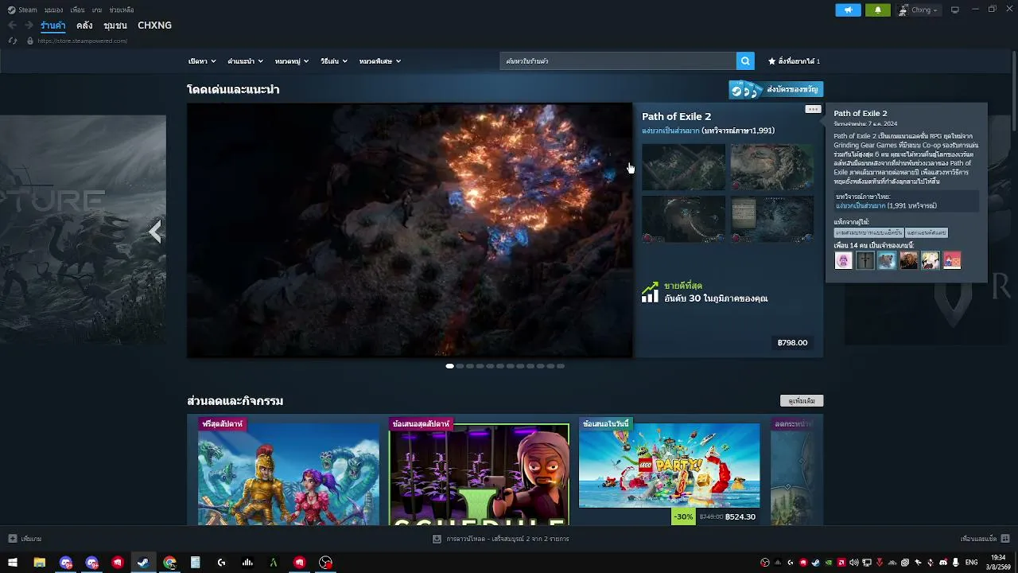Go forward with the navigation forward arrow
Screen dimensions: 1018x573
29,25
